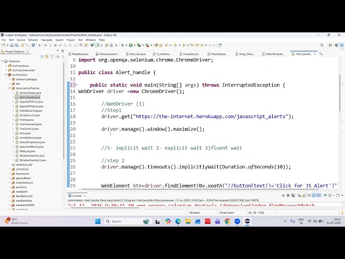
Task: Click the Coverage run icon in toolbar
Action: click(x=139, y=45)
